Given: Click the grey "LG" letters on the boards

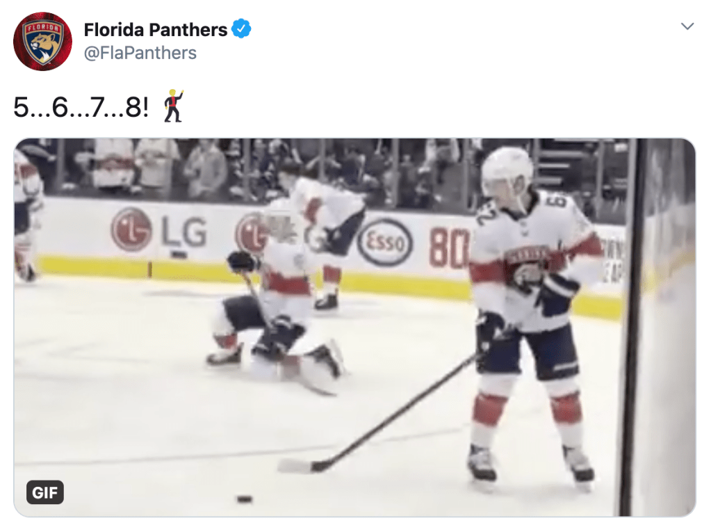Looking at the screenshot, I should [x=183, y=231].
